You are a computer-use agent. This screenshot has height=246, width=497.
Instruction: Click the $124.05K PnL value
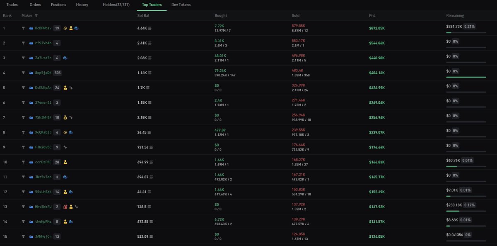[x=377, y=236]
